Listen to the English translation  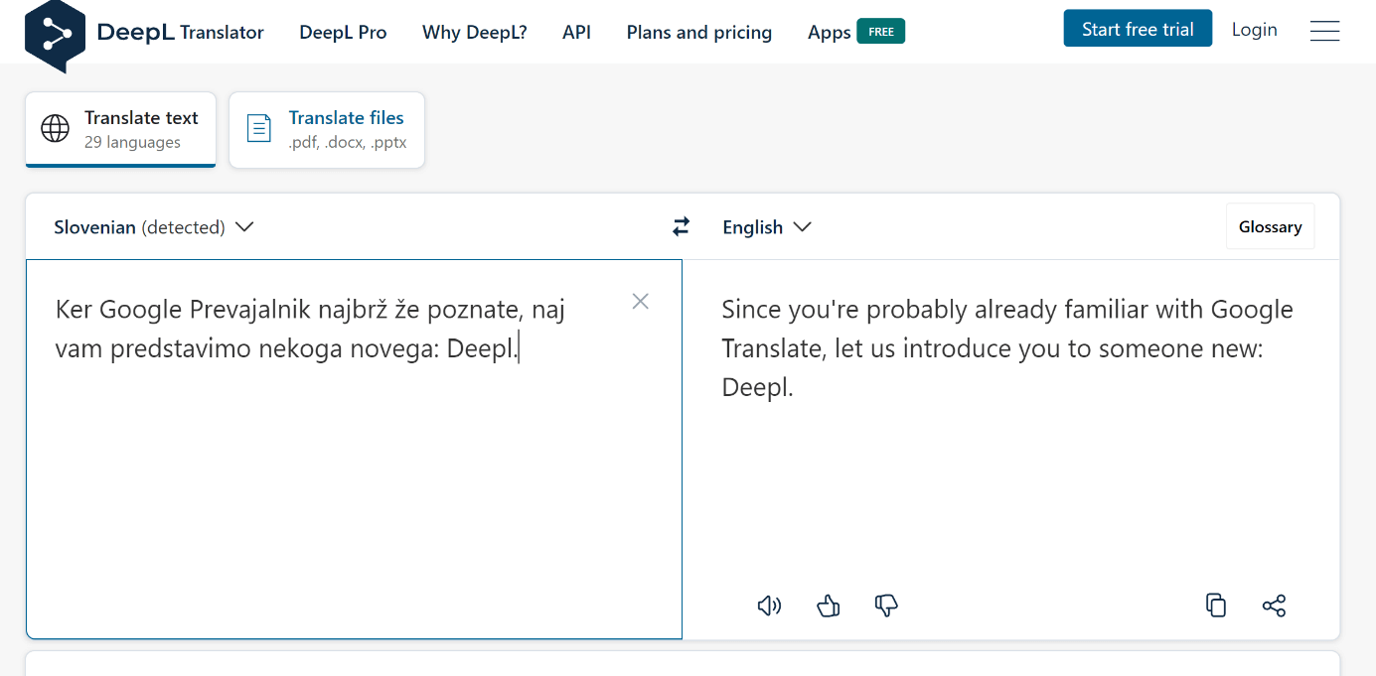tap(769, 606)
